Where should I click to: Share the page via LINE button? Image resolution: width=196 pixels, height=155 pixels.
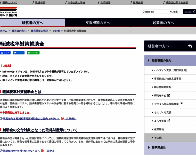point(33,53)
